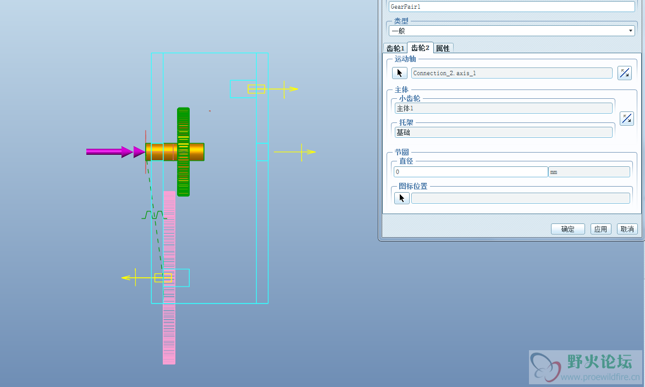Image resolution: width=645 pixels, height=387 pixels.
Task: Click the swap bodies icon in 主体 section
Action: pyautogui.click(x=627, y=118)
